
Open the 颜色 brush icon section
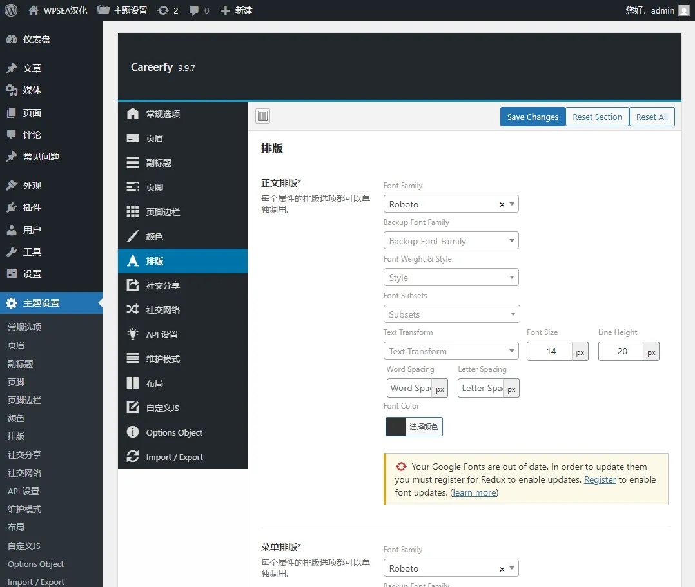tap(133, 236)
